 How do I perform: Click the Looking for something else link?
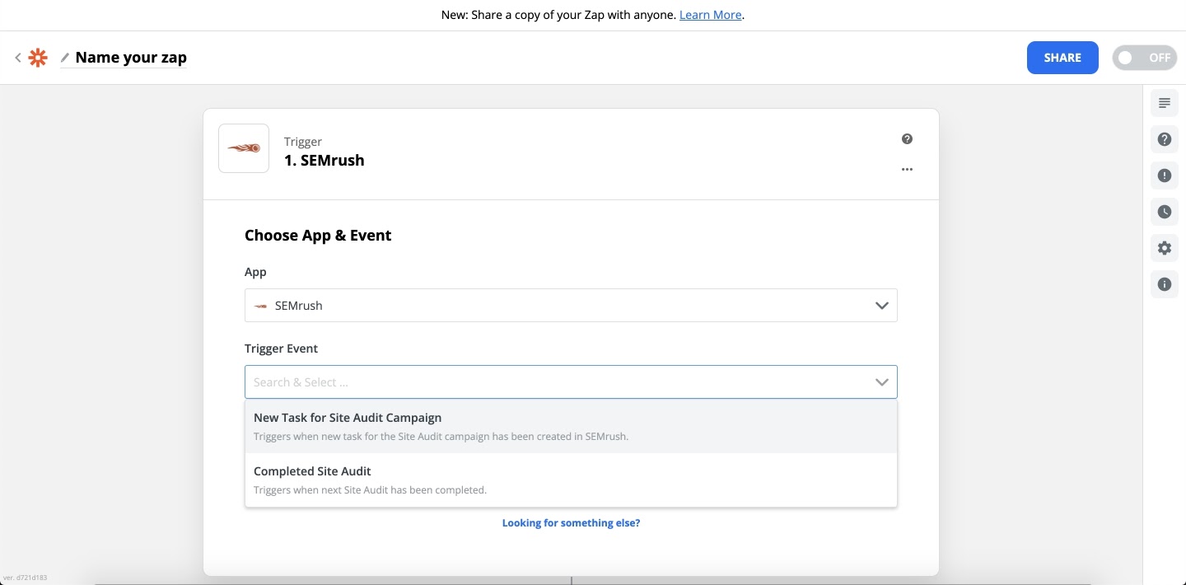571,523
